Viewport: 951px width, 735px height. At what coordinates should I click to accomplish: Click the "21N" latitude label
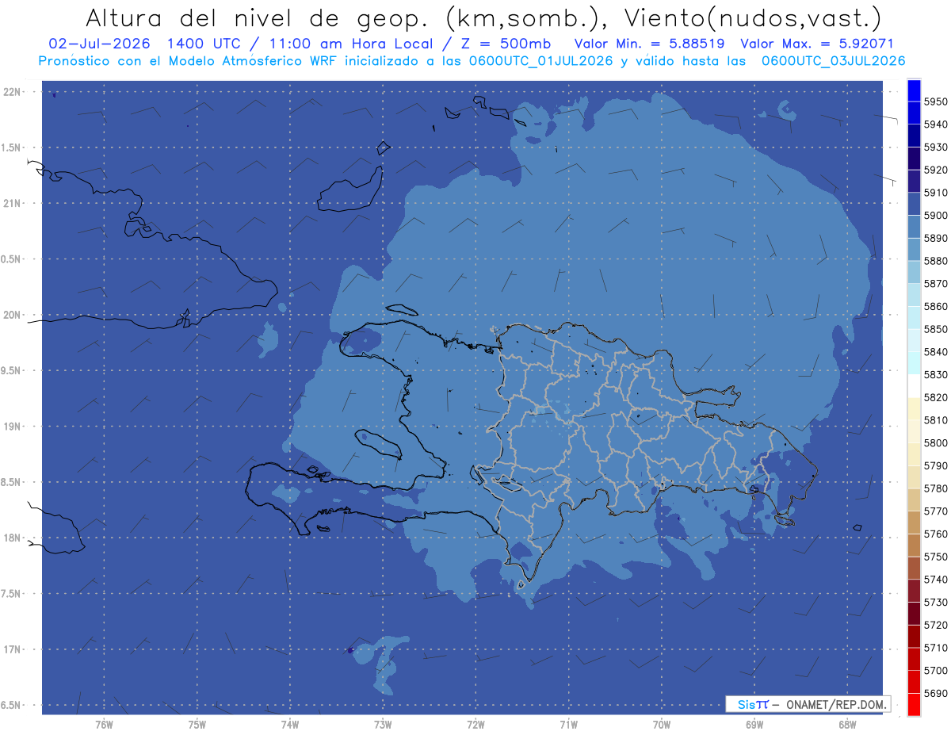click(x=13, y=204)
